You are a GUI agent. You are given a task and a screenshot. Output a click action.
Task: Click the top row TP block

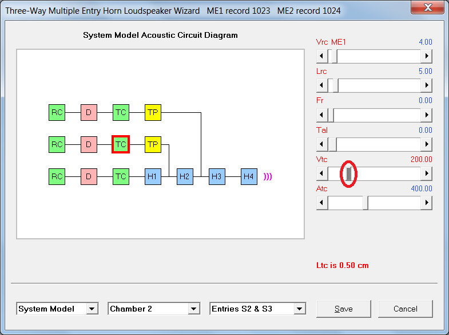coord(153,112)
